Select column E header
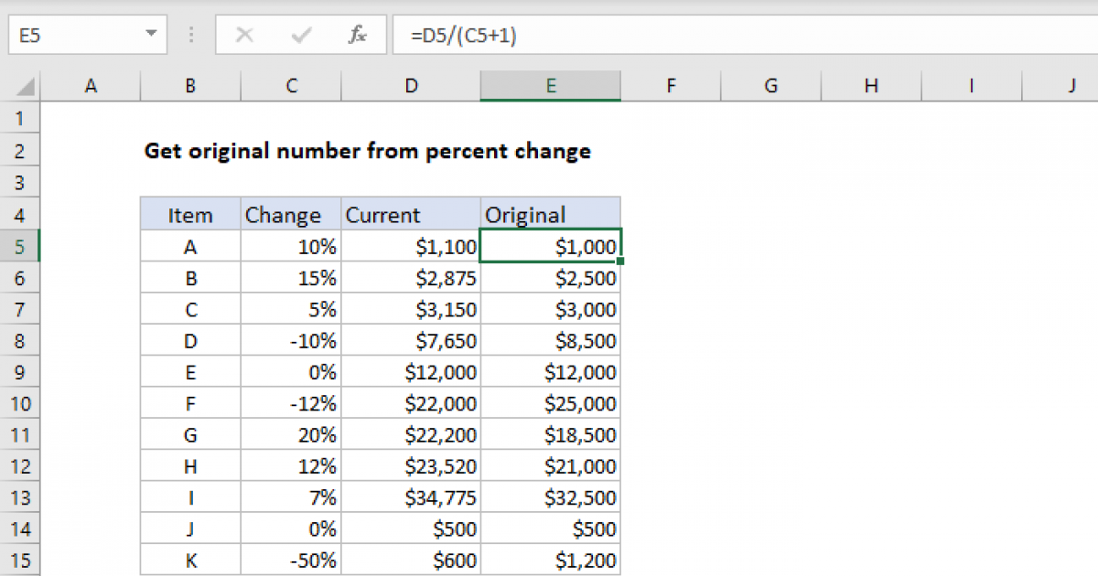Screen dimensions: 1098x576 click(x=550, y=86)
